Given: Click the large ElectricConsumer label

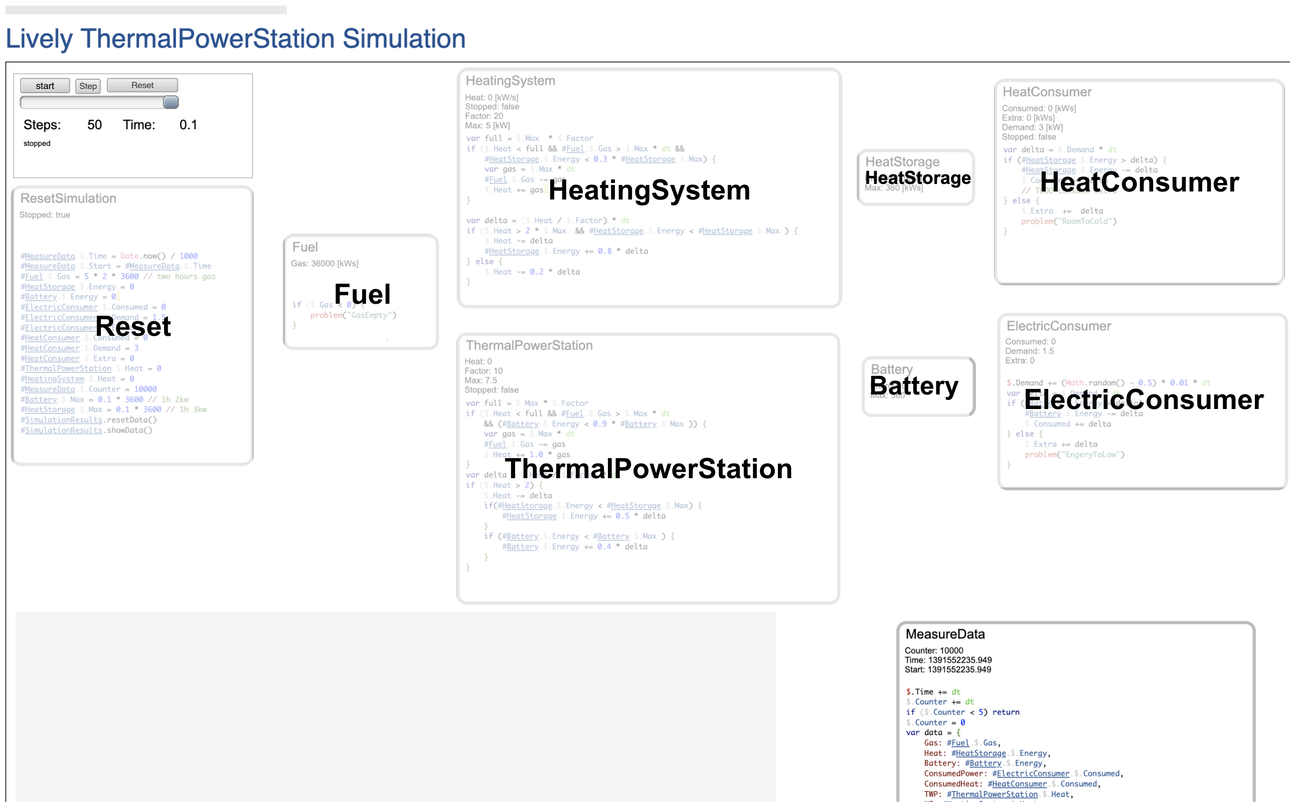Looking at the screenshot, I should 1144,400.
